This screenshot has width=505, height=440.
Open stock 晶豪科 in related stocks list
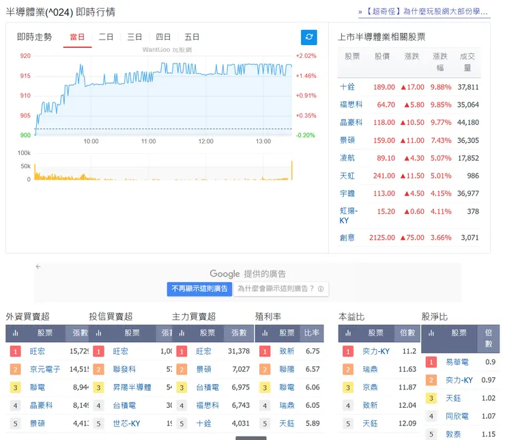351,122
